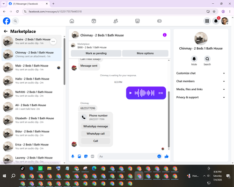
Task: Open the options menu for Desire conversation
Action: click(x=53, y=42)
